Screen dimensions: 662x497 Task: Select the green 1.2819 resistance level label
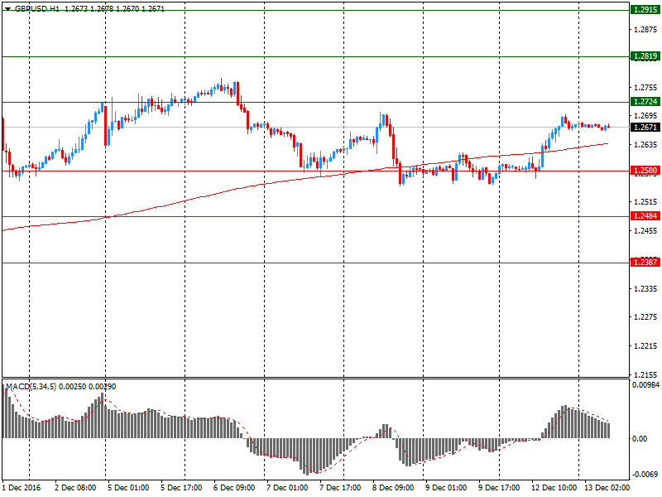[645, 56]
